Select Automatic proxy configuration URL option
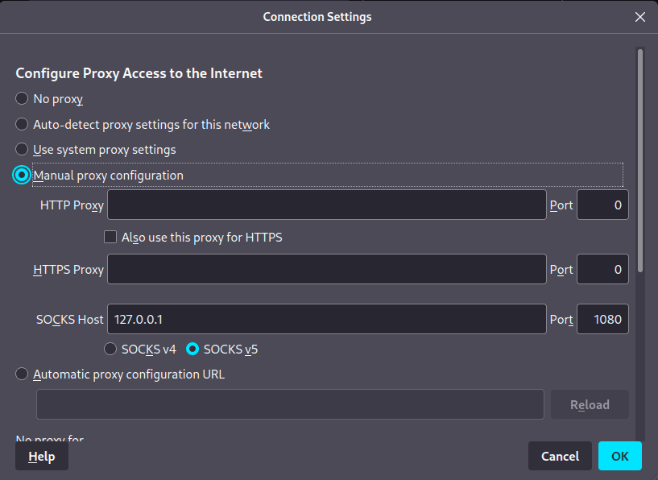 tap(22, 374)
